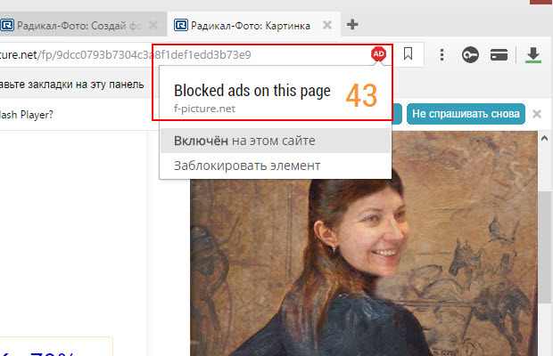The height and width of the screenshot is (356, 553).
Task: Open the password manager key icon
Action: tap(470, 54)
